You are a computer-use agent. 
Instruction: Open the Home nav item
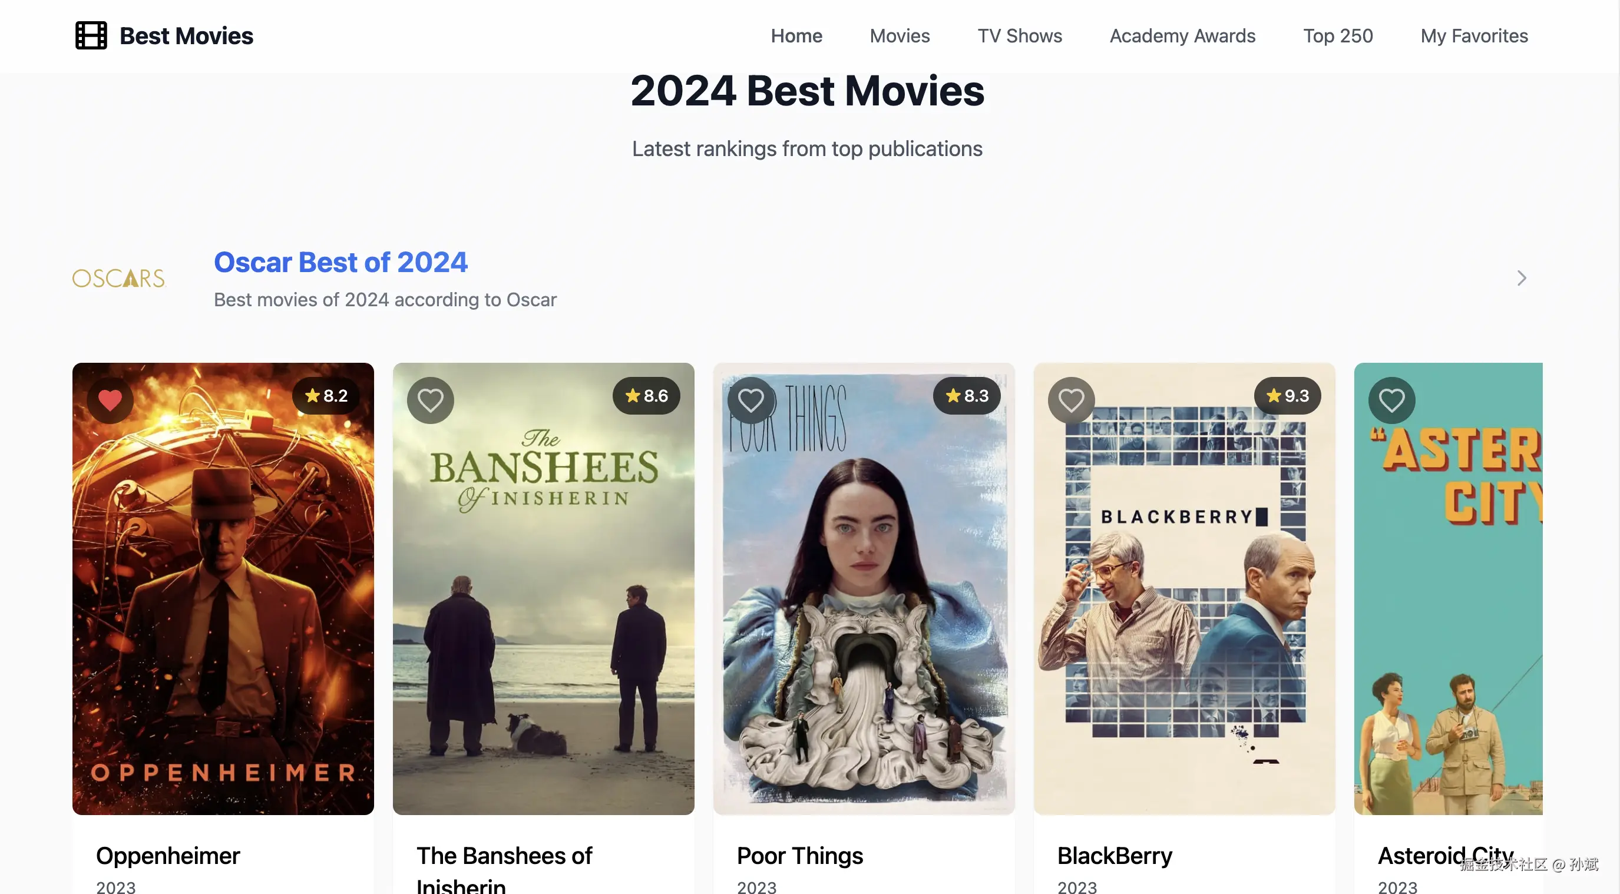796,36
